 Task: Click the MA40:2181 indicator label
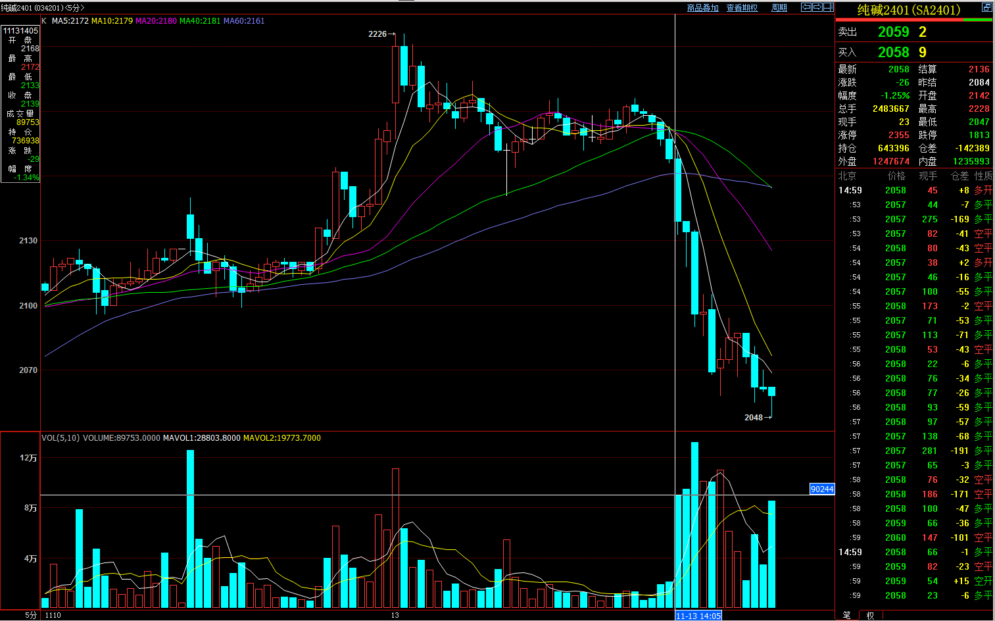point(200,21)
